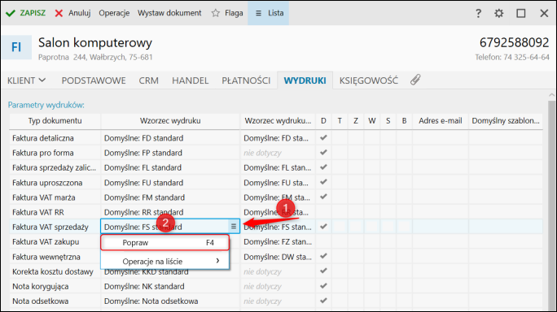Click the B column header
The image size is (557, 312).
pyautogui.click(x=404, y=121)
